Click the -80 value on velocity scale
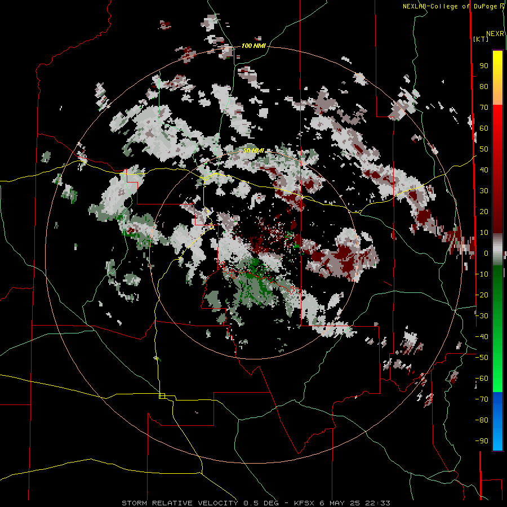The width and height of the screenshot is (507, 507). point(482,420)
